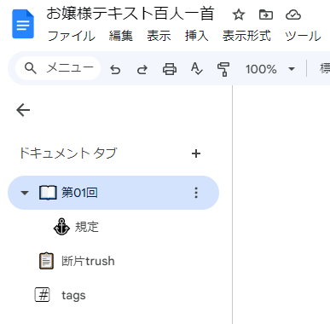330x324 pixels.
Task: Check the cloud save status icon
Action: (293, 14)
